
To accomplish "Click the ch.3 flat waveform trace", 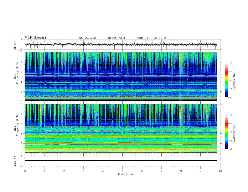I will [122, 160].
